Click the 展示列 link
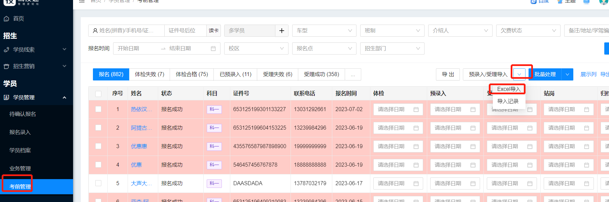 tap(588, 74)
